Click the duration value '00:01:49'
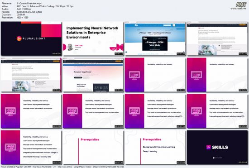 click(x=21, y=14)
